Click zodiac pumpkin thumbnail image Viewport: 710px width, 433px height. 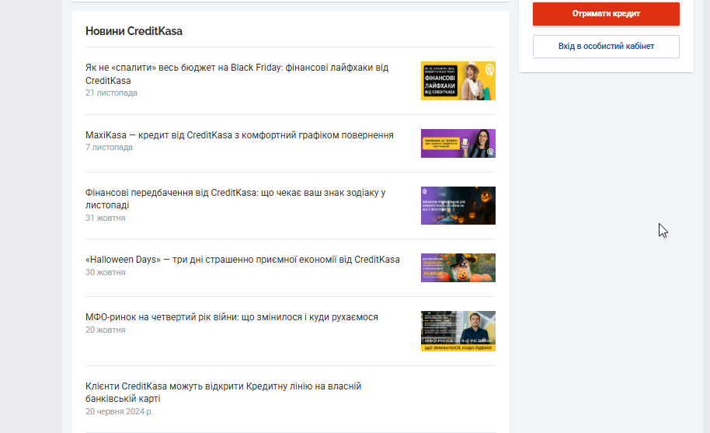458,206
